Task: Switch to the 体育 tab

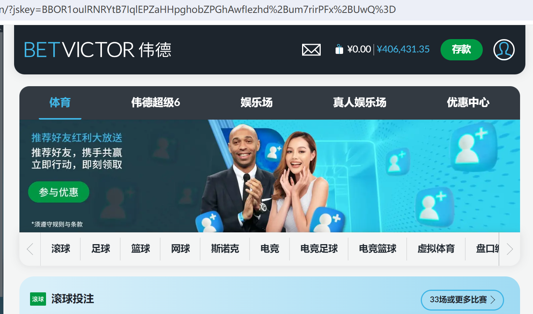Action: point(60,103)
